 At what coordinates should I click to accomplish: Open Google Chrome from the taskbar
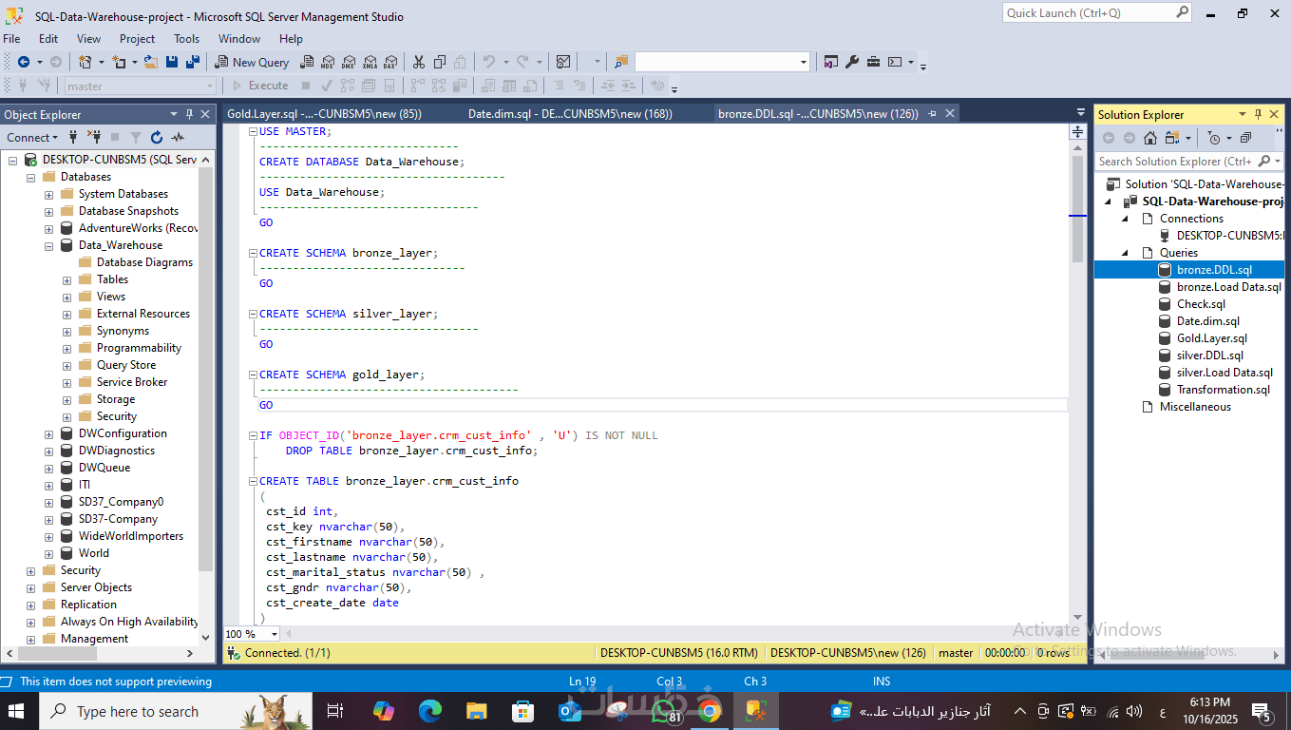[709, 711]
